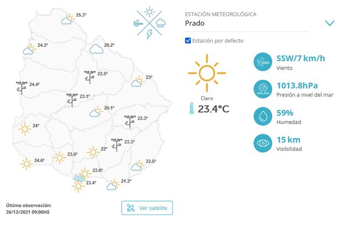This screenshot has width=354, height=229.
Task: Click the wind icon beside SSW/7 km/h
Action: click(x=264, y=61)
